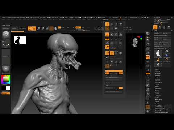Viewport: 174px width, 130px height.
Task: Expand the Deformation section
Action: [158, 88]
